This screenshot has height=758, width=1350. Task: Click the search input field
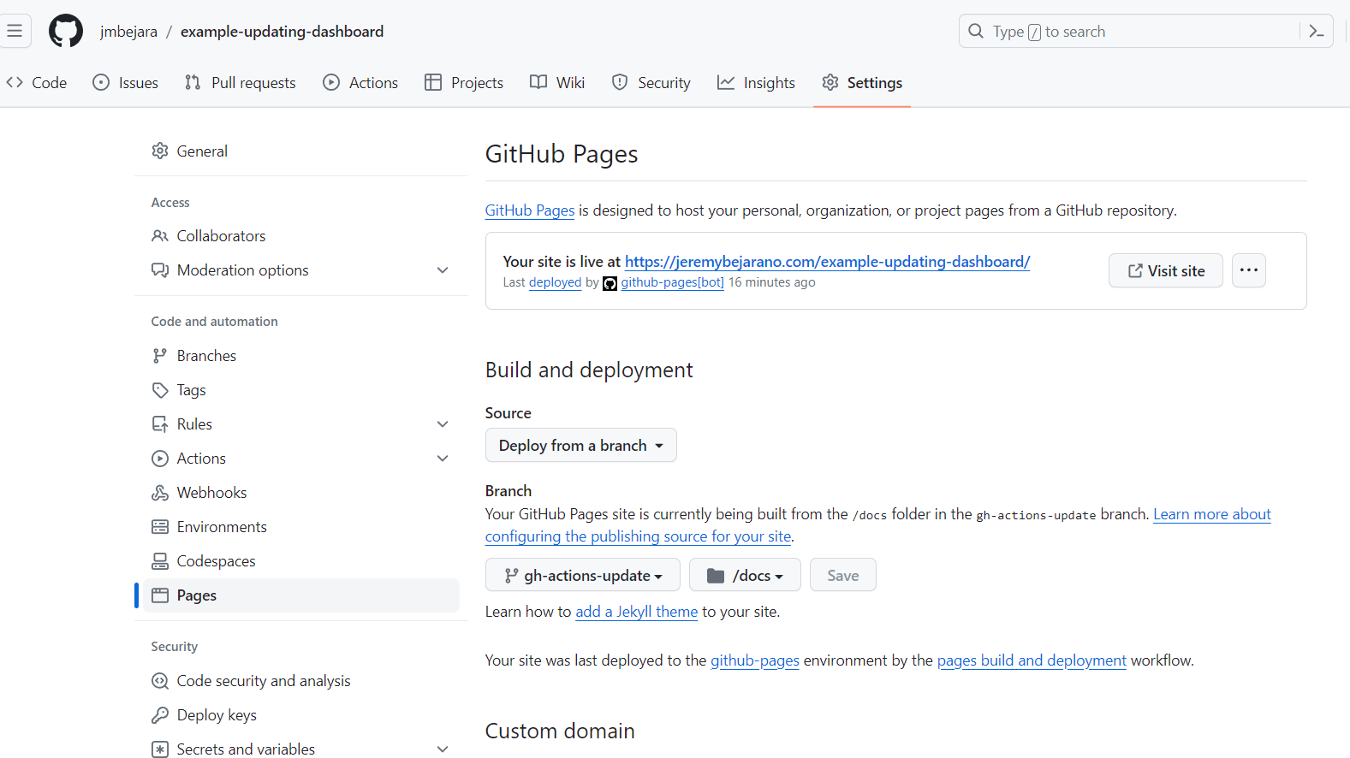click(x=1130, y=32)
